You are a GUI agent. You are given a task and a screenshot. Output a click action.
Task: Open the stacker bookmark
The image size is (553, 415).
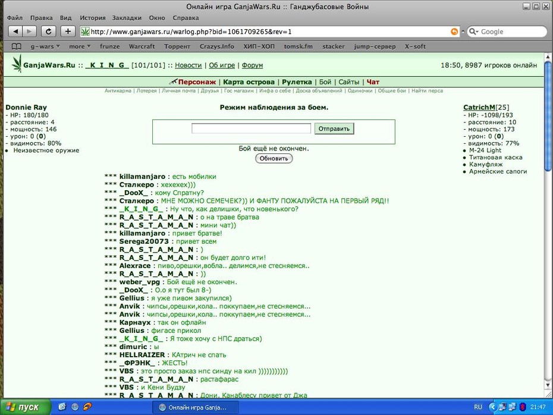click(x=333, y=46)
